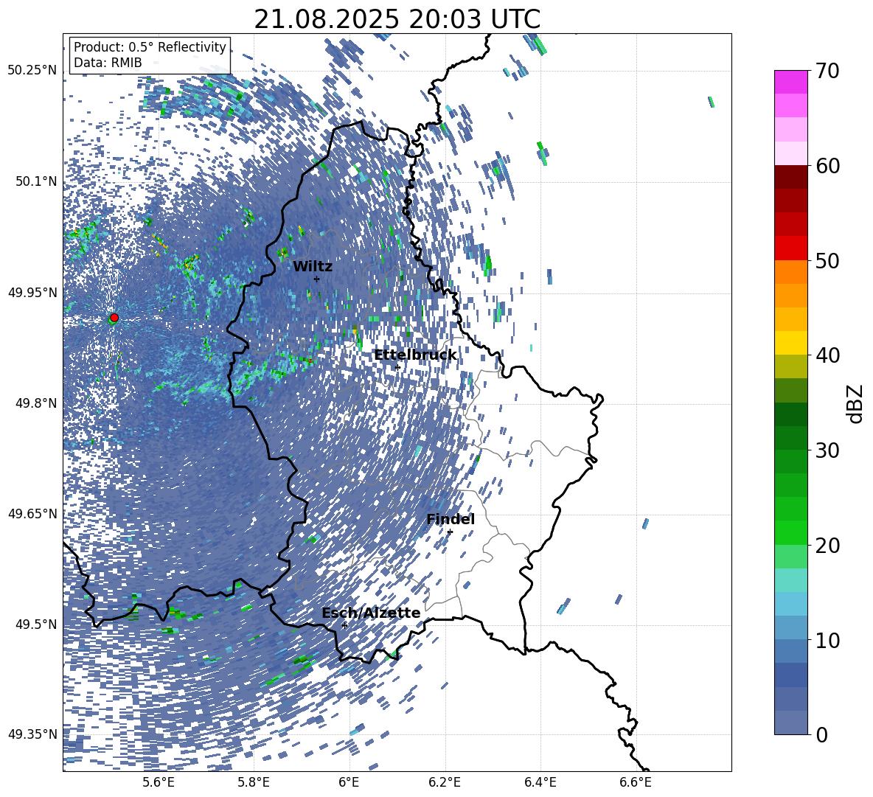
Task: Click the 50.1°N latitude tick label
Action: pyautogui.click(x=36, y=181)
